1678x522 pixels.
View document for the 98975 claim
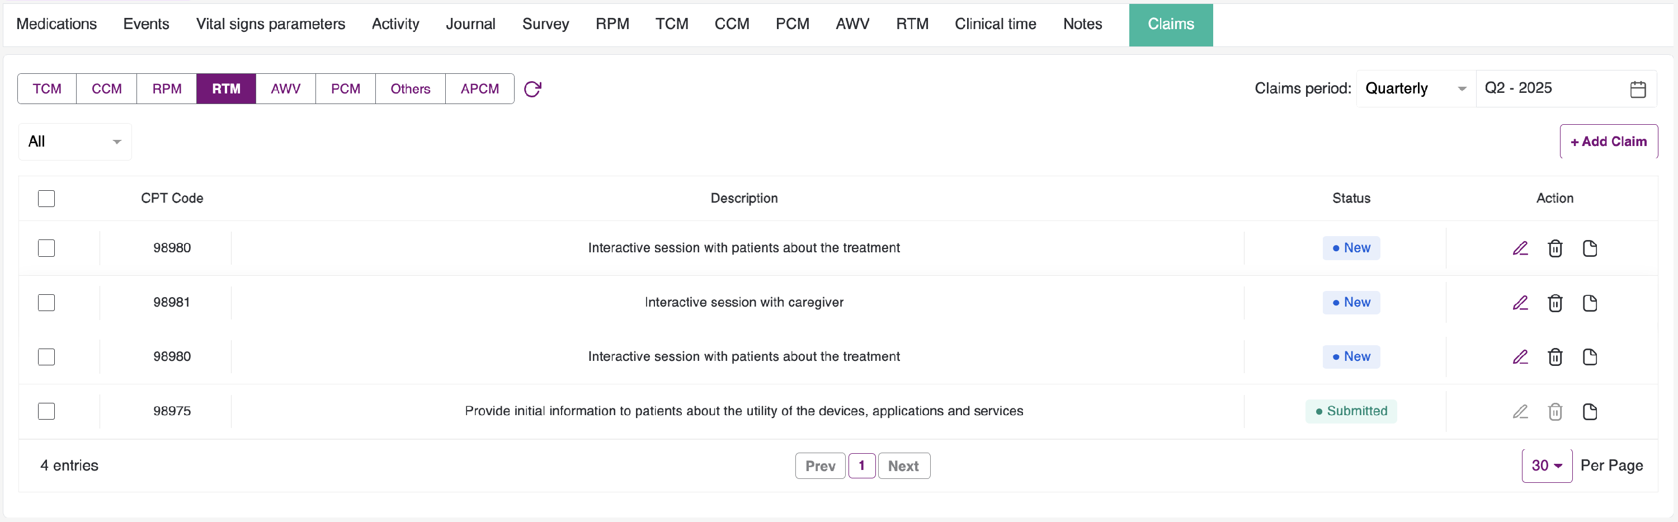[1590, 411]
